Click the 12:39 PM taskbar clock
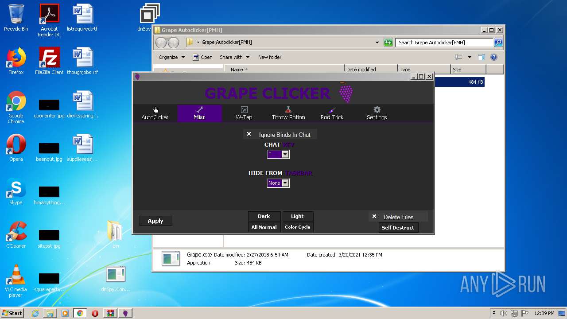Image resolution: width=567 pixels, height=319 pixels. [544, 313]
